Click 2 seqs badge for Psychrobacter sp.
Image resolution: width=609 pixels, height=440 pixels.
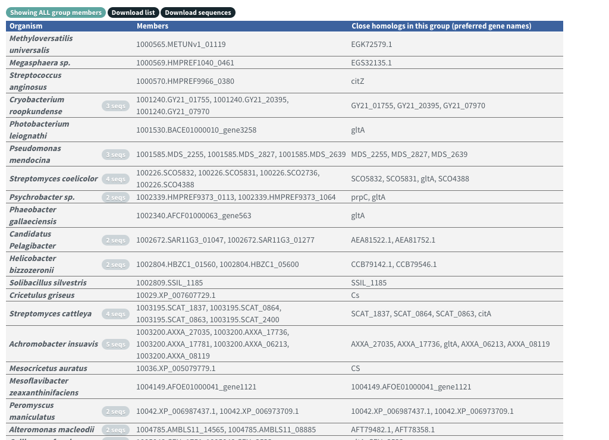[116, 197]
